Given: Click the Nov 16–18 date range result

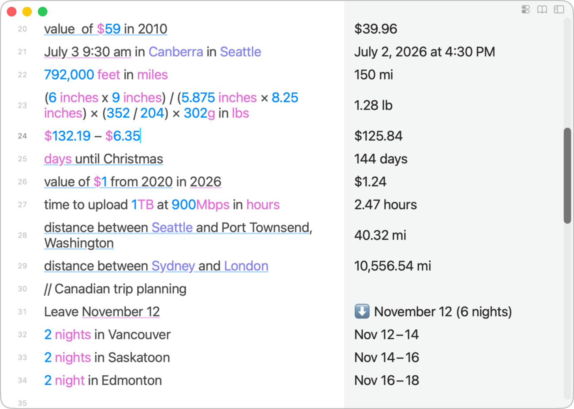Looking at the screenshot, I should (387, 380).
